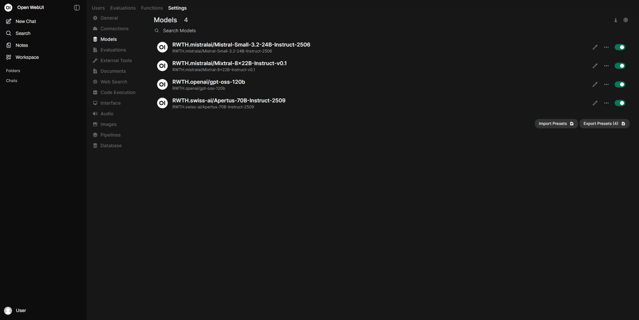Click the sidebar collapse icon
The width and height of the screenshot is (639, 320).
click(77, 8)
